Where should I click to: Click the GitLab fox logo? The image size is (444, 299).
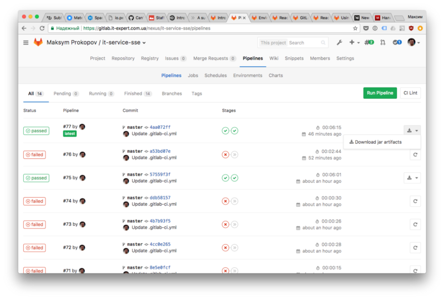tap(38, 42)
